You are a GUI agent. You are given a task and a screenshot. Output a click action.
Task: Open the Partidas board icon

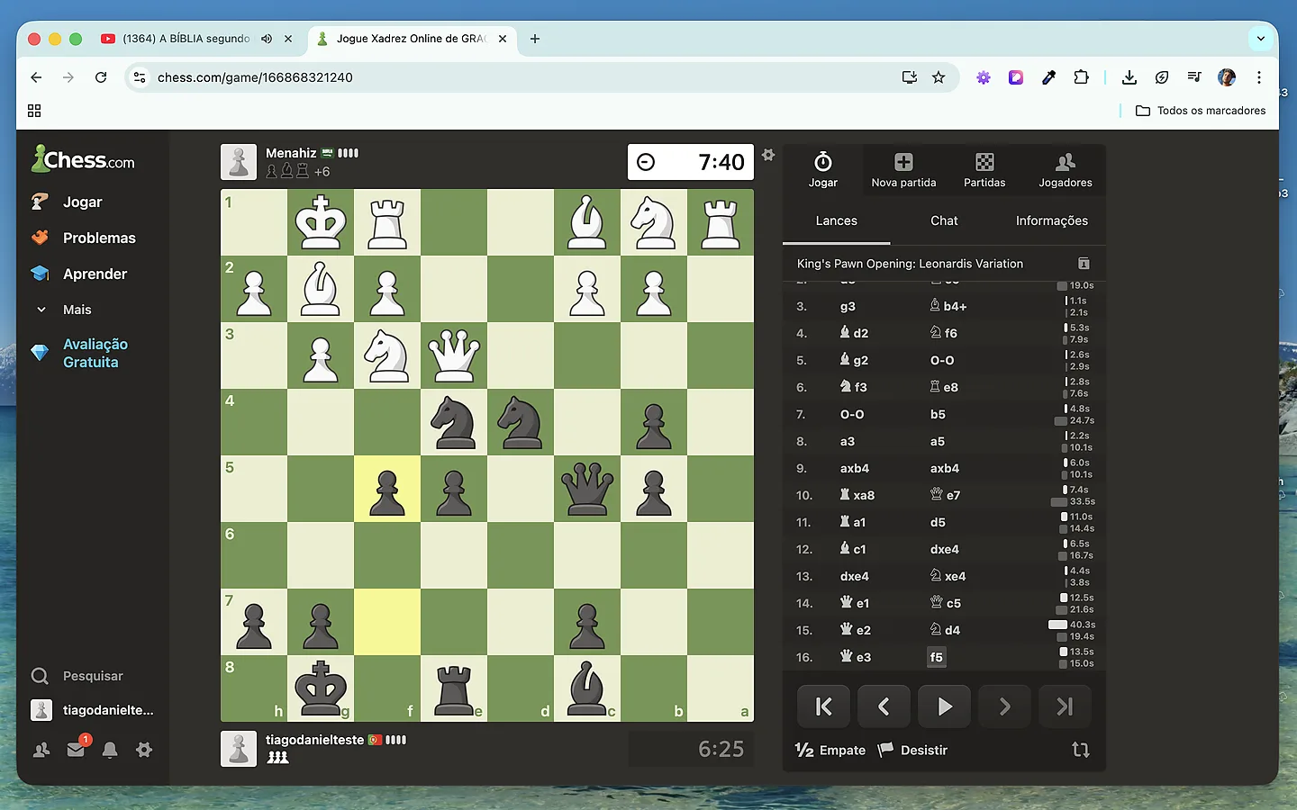click(984, 169)
